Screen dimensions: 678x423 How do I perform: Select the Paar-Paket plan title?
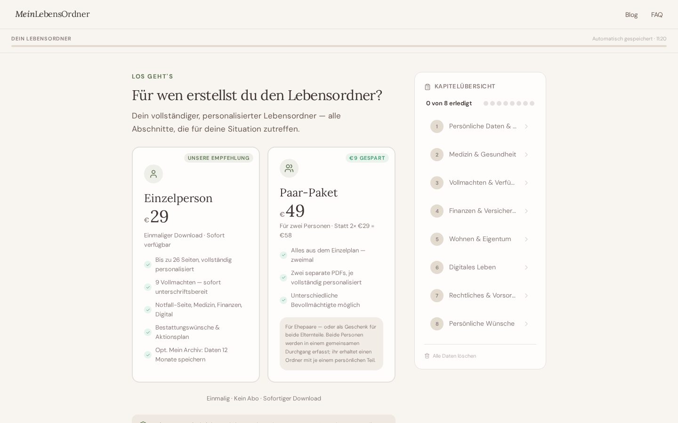tap(309, 193)
